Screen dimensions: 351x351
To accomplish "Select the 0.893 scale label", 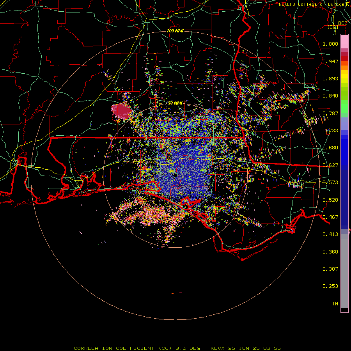I will click(x=330, y=78).
